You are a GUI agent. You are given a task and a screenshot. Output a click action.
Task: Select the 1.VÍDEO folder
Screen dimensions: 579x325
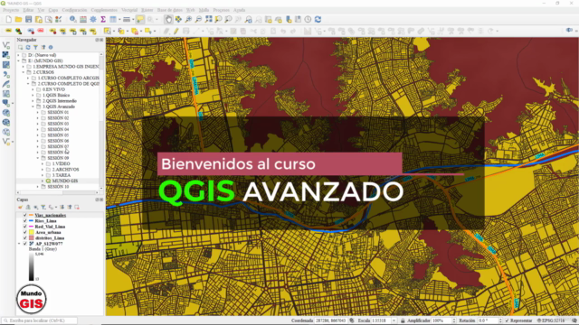[61, 164]
